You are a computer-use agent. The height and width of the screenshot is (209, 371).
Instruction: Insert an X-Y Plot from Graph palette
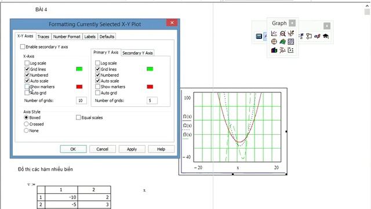274,34
